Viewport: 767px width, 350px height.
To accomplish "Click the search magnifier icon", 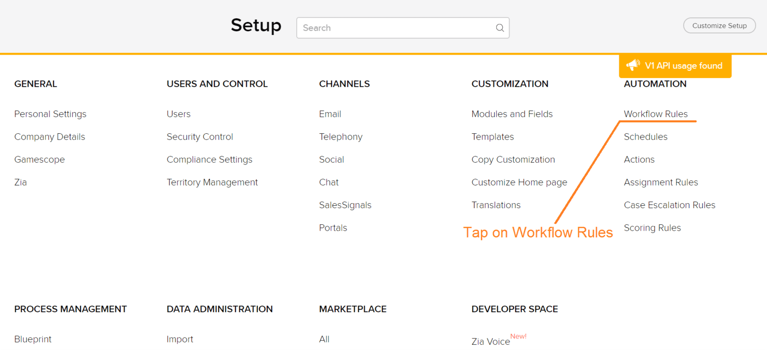I will 500,28.
